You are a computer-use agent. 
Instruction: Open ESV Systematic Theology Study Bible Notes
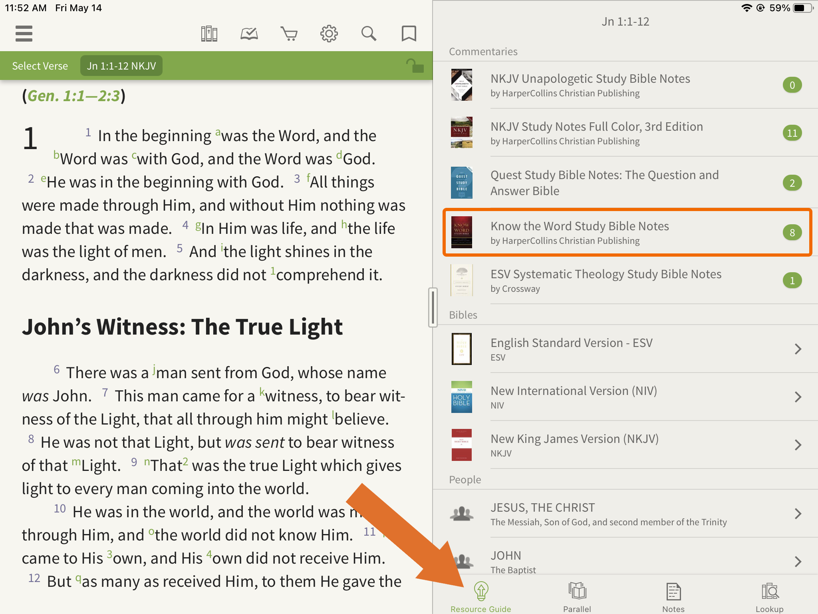pos(625,280)
